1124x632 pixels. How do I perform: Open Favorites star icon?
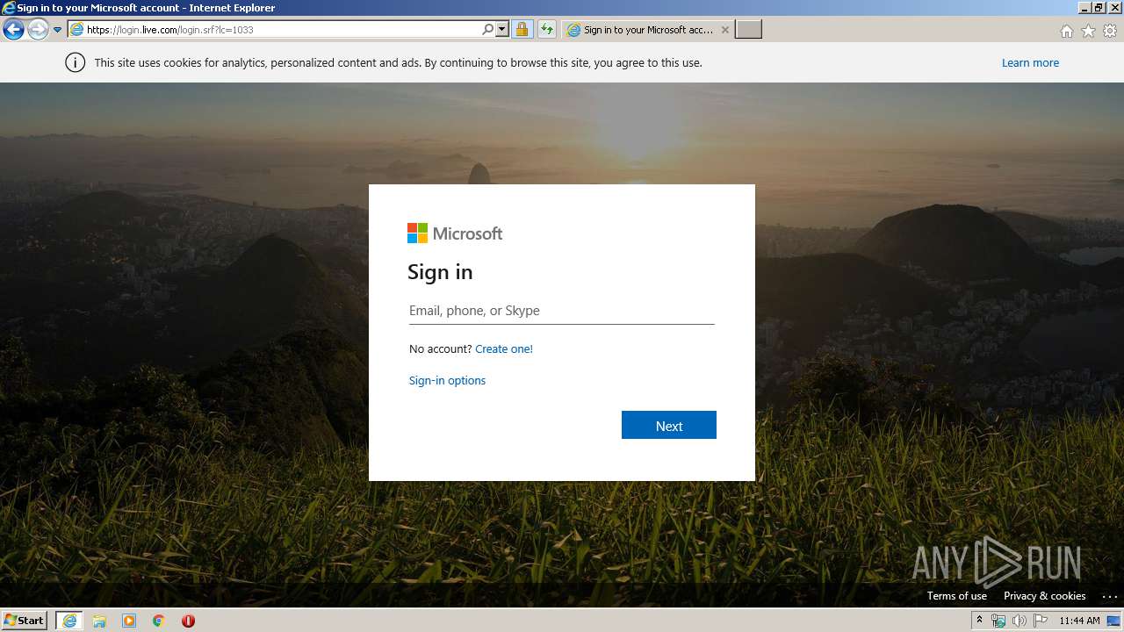click(1088, 31)
